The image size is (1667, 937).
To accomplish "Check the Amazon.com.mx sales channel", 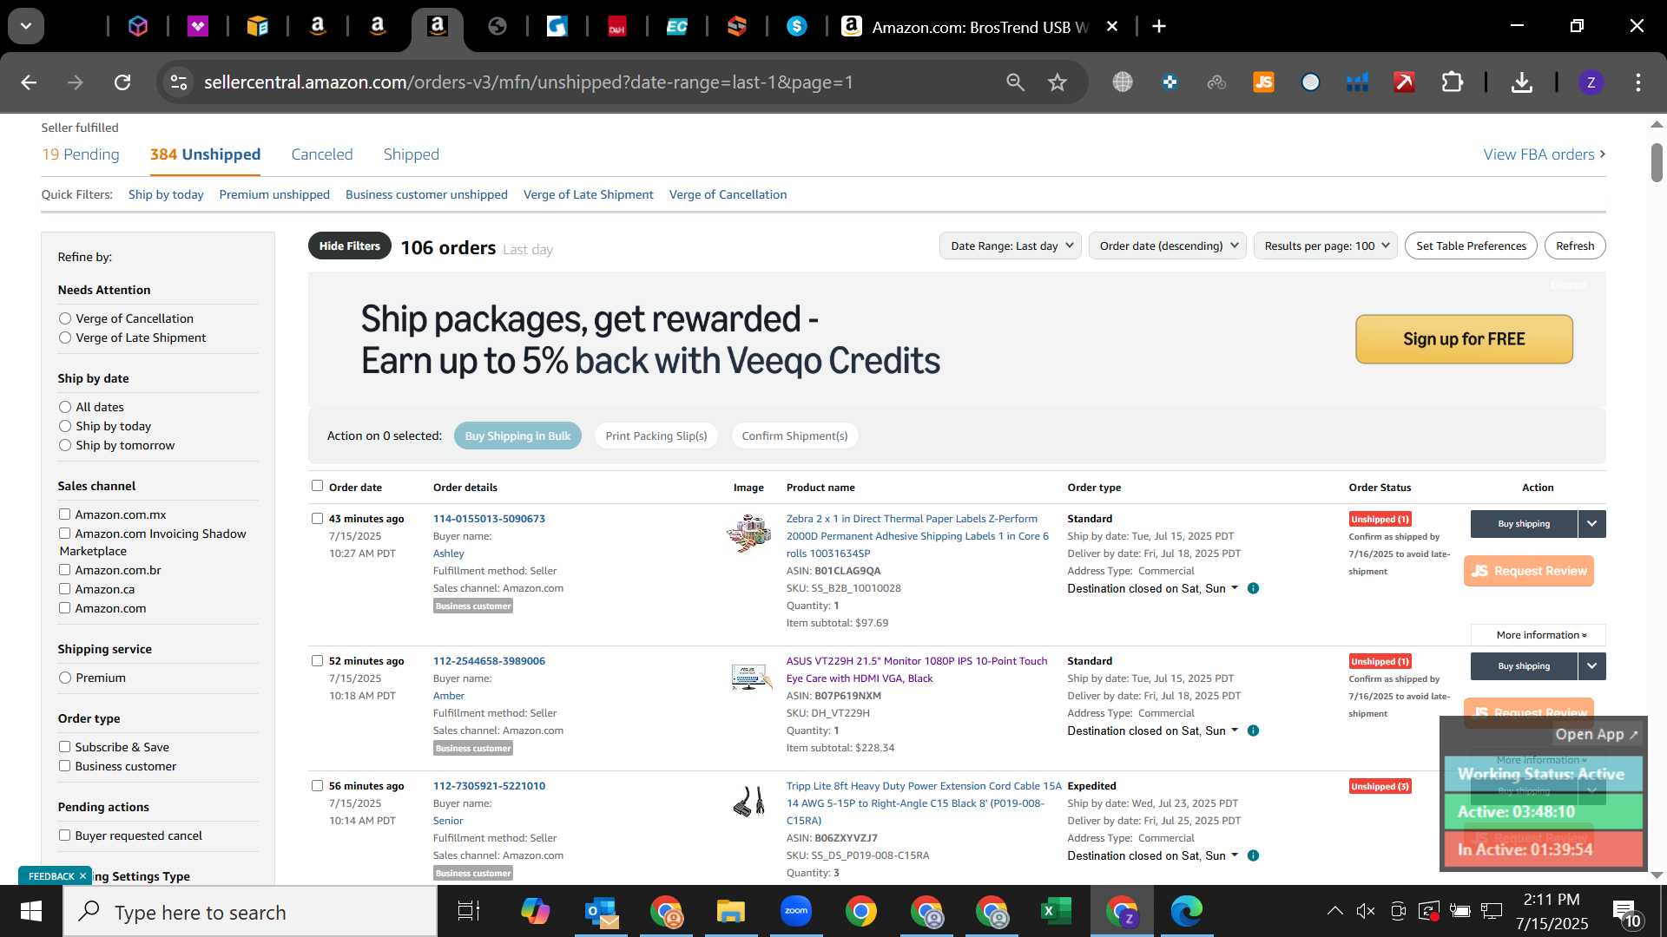I will tap(64, 515).
